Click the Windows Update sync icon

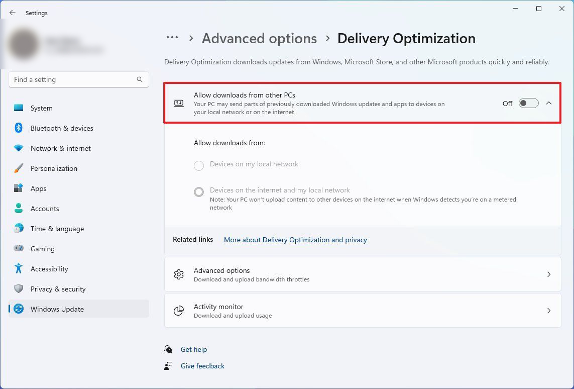click(19, 309)
